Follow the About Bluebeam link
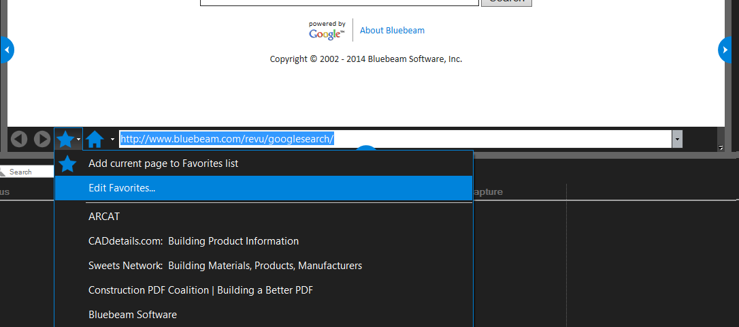Viewport: 739px width, 327px height. [x=392, y=30]
